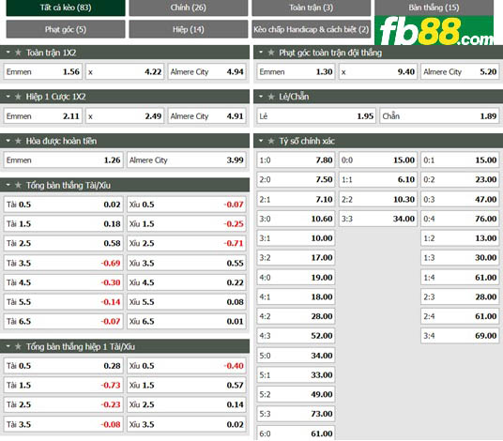This screenshot has width=503, height=441.
Task: Choose correct score 3:1 at 10.00
Action: pos(296,238)
